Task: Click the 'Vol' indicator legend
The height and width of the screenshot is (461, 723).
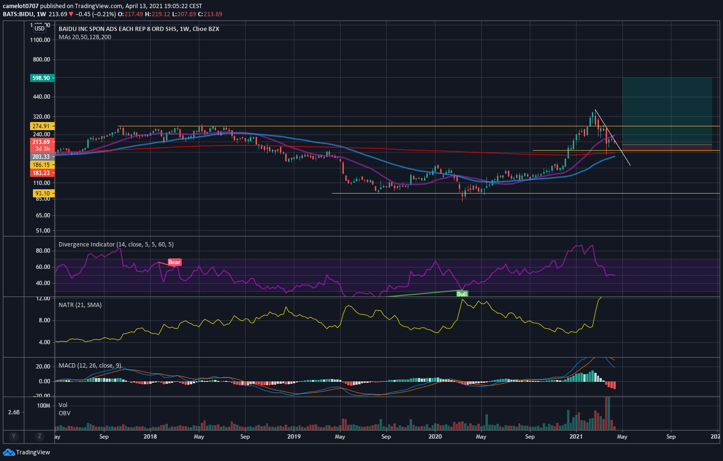Action: pyautogui.click(x=63, y=405)
